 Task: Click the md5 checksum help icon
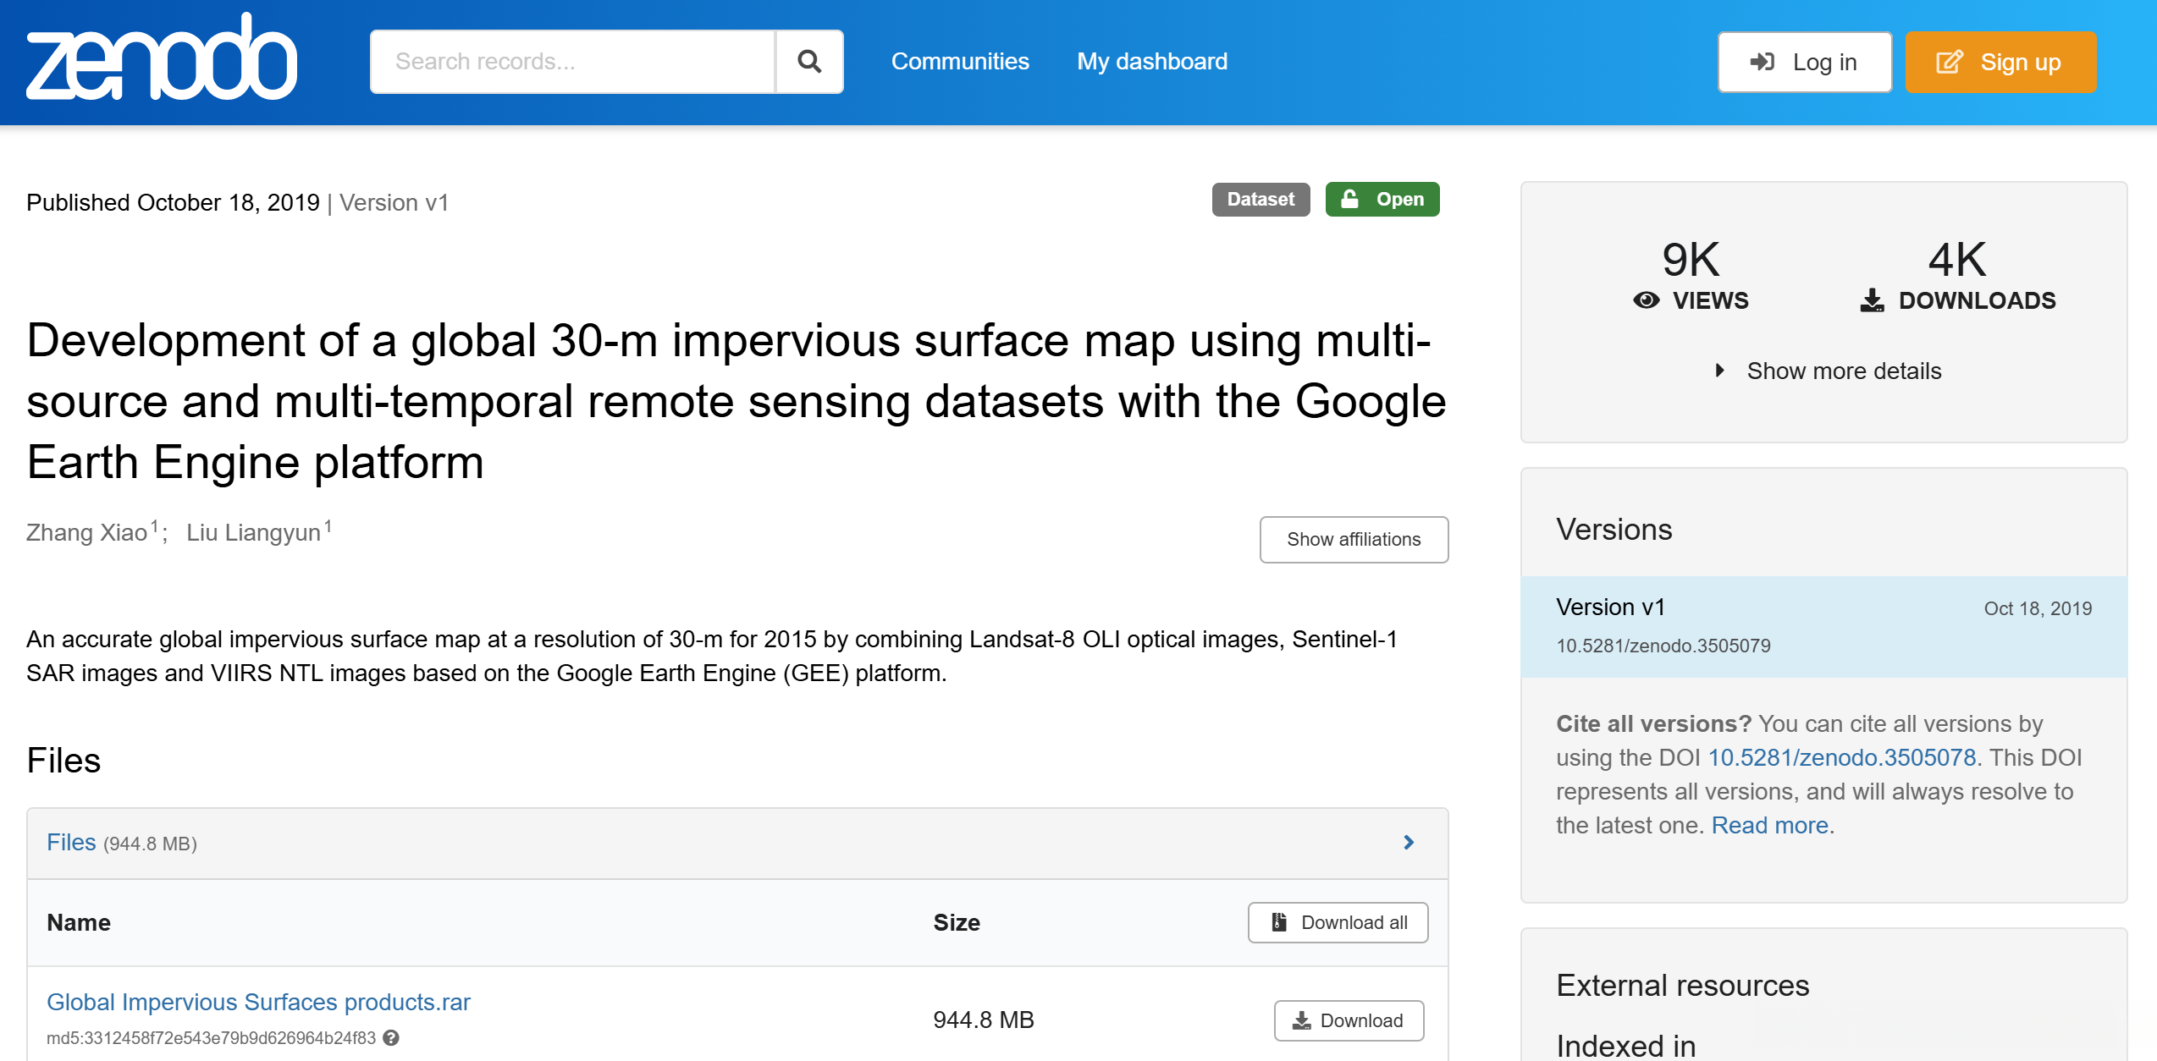tap(391, 1038)
